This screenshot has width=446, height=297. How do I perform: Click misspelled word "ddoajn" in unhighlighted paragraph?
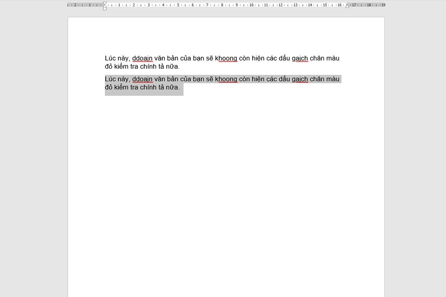142,58
